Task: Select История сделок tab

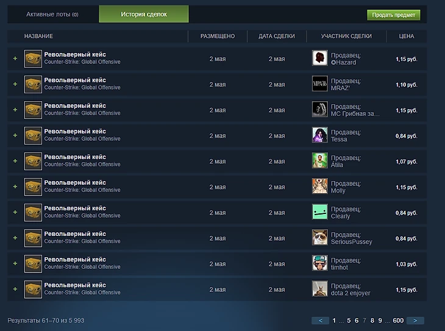Action: (x=144, y=14)
